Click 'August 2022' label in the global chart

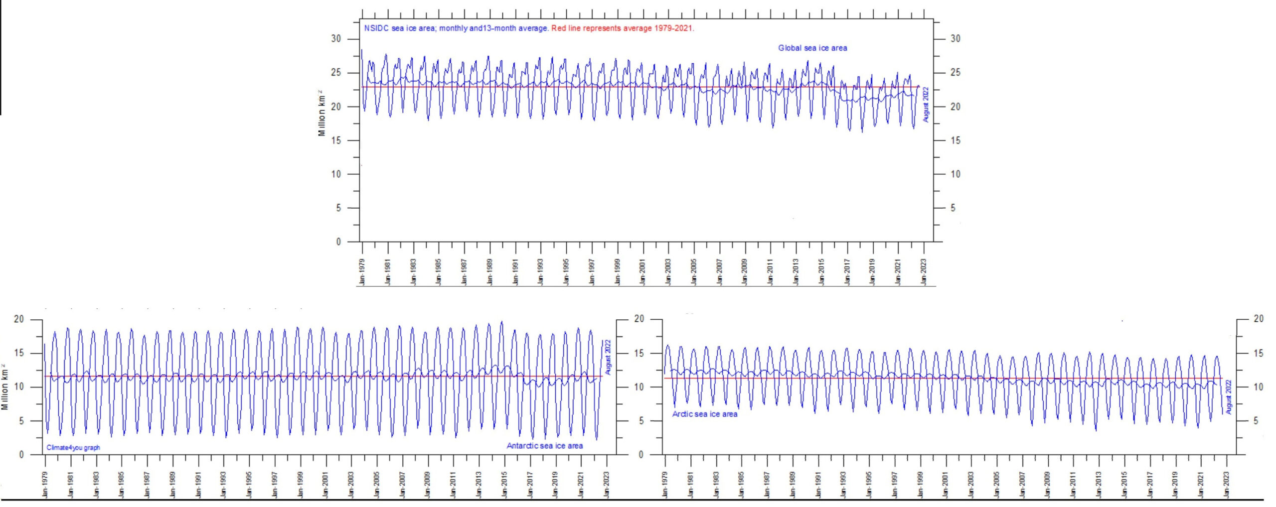click(926, 105)
